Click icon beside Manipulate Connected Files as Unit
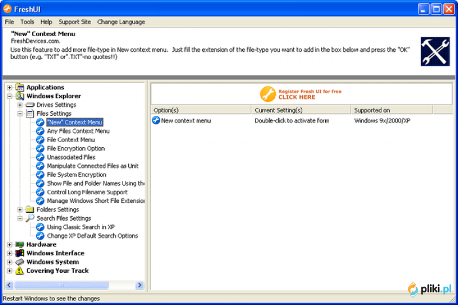The width and height of the screenshot is (458, 305). click(x=40, y=166)
